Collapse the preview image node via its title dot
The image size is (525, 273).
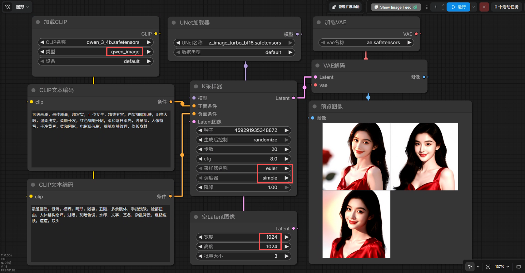coord(315,107)
